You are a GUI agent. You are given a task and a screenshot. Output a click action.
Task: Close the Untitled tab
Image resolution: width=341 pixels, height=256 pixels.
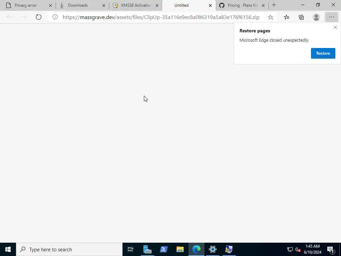(x=210, y=5)
